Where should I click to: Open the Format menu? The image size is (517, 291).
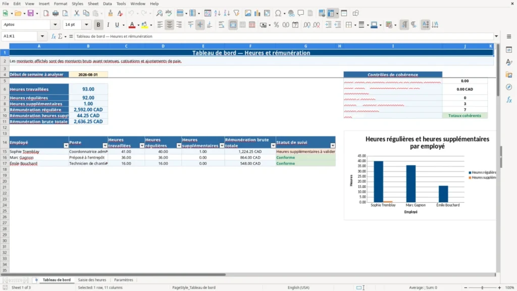coord(61,4)
